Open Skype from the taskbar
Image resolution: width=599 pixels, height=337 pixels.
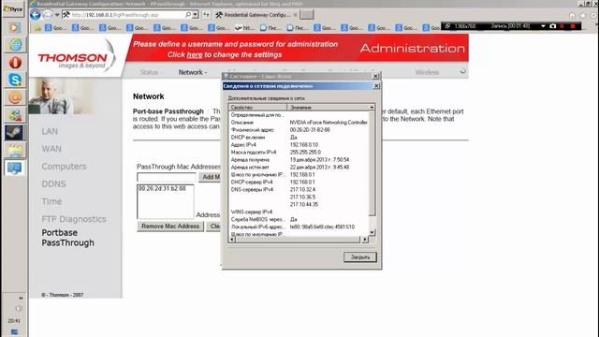click(x=15, y=80)
